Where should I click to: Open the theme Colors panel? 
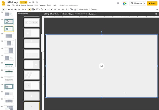94,9
